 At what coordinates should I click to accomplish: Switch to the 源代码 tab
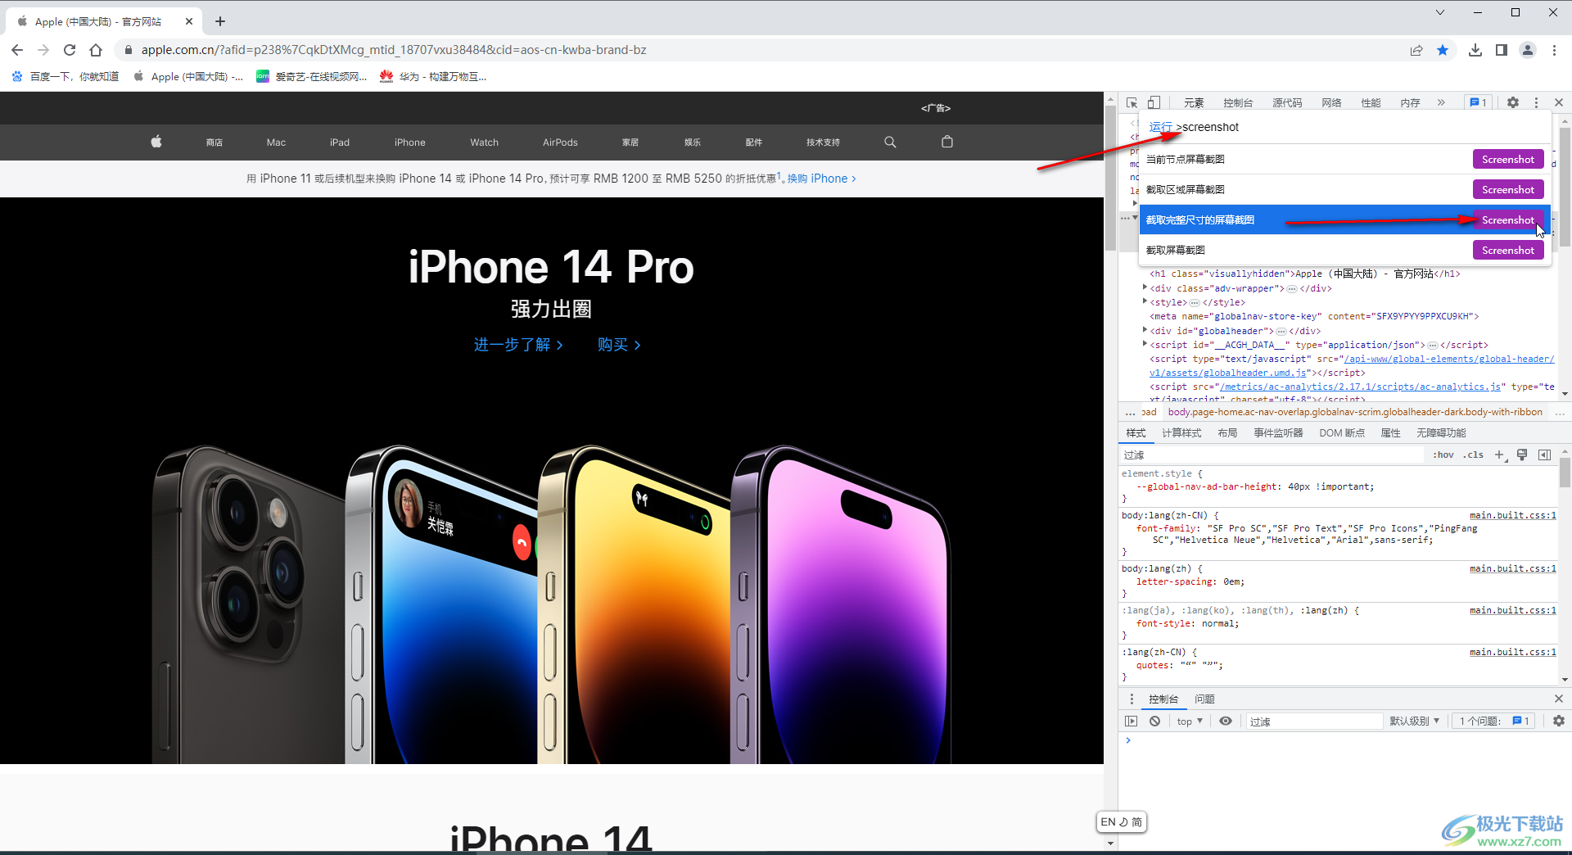[x=1287, y=102]
